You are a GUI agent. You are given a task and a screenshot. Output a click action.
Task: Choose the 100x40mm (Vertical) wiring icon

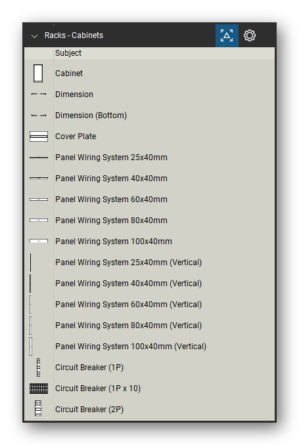(x=31, y=347)
